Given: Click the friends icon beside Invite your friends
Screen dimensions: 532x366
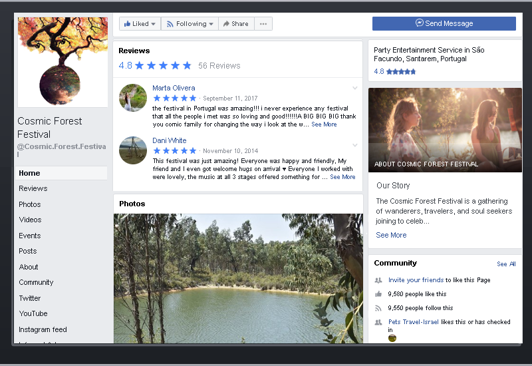Looking at the screenshot, I should [378, 280].
